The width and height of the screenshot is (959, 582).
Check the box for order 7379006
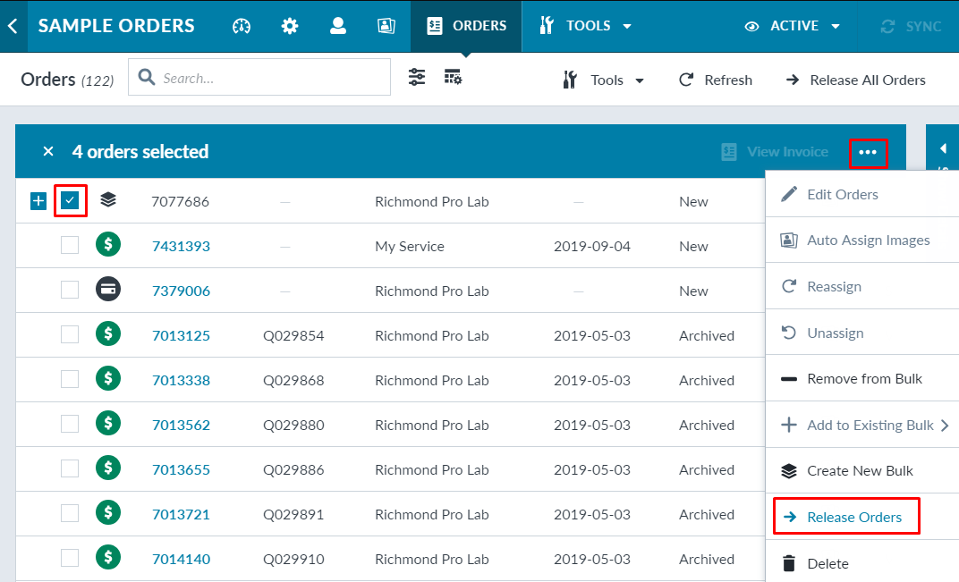(70, 290)
